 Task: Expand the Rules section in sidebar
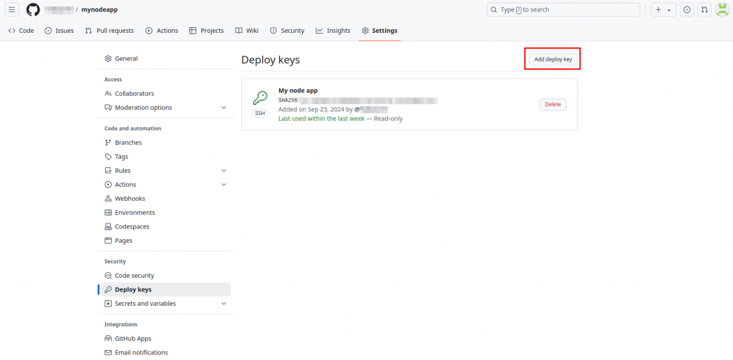point(223,171)
